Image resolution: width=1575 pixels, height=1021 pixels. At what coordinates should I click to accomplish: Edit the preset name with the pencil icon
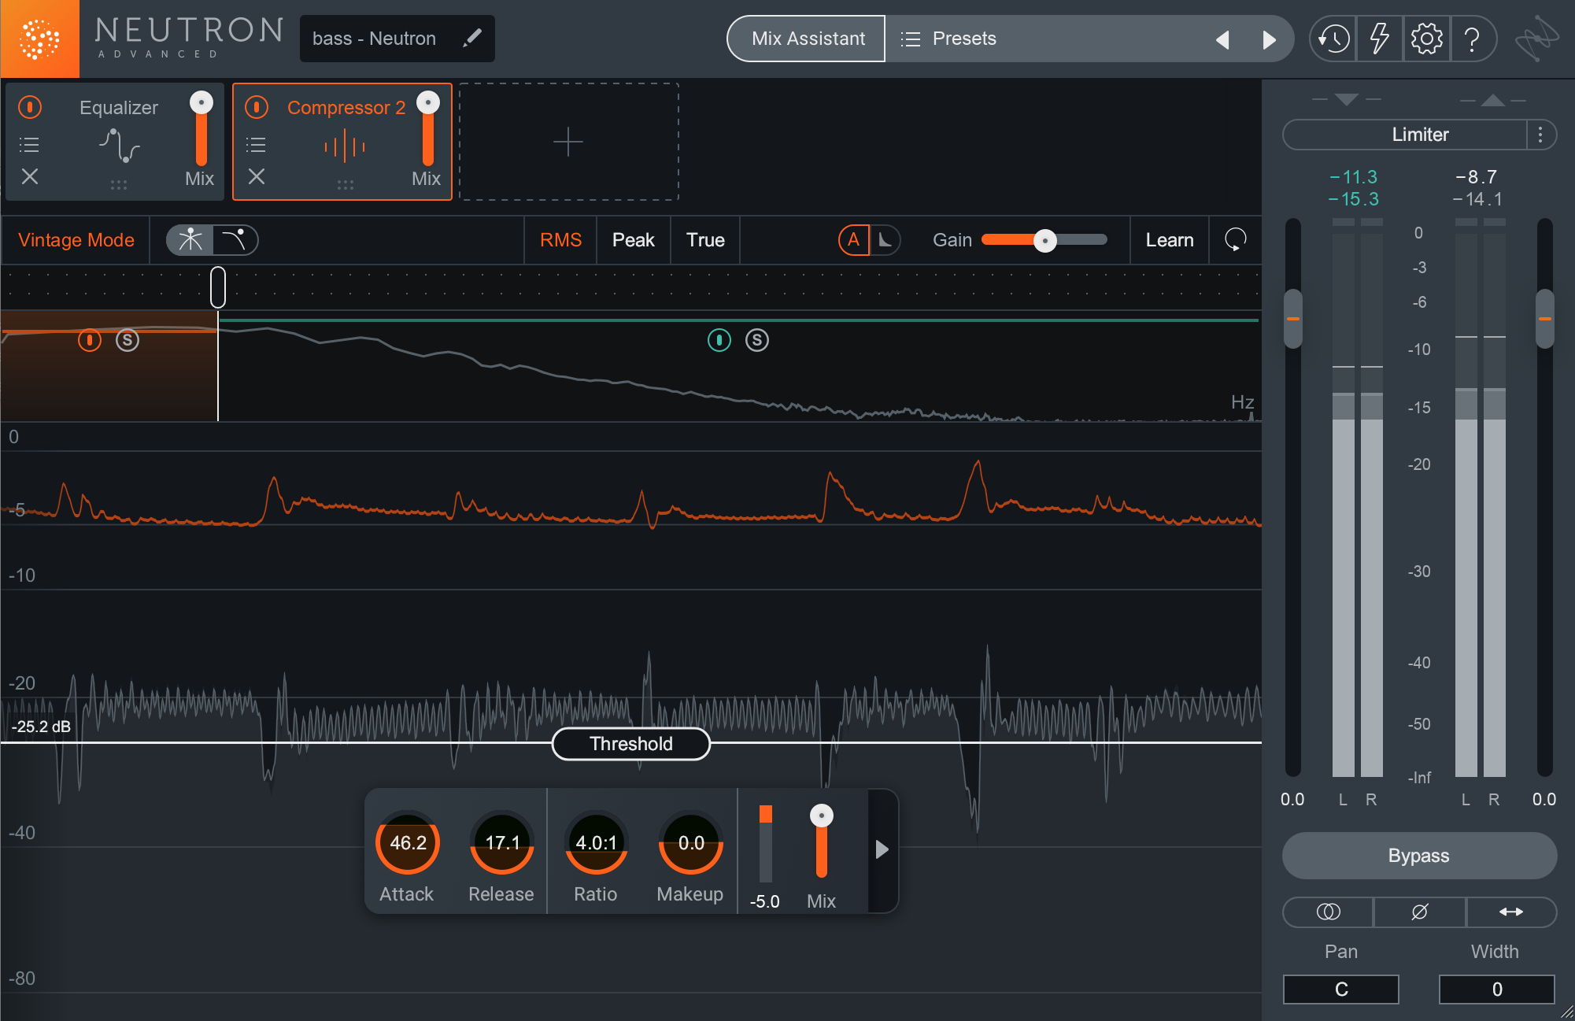coord(472,38)
